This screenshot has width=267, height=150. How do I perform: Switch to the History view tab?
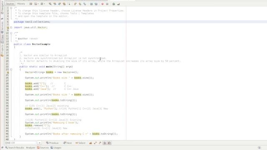(21, 4)
